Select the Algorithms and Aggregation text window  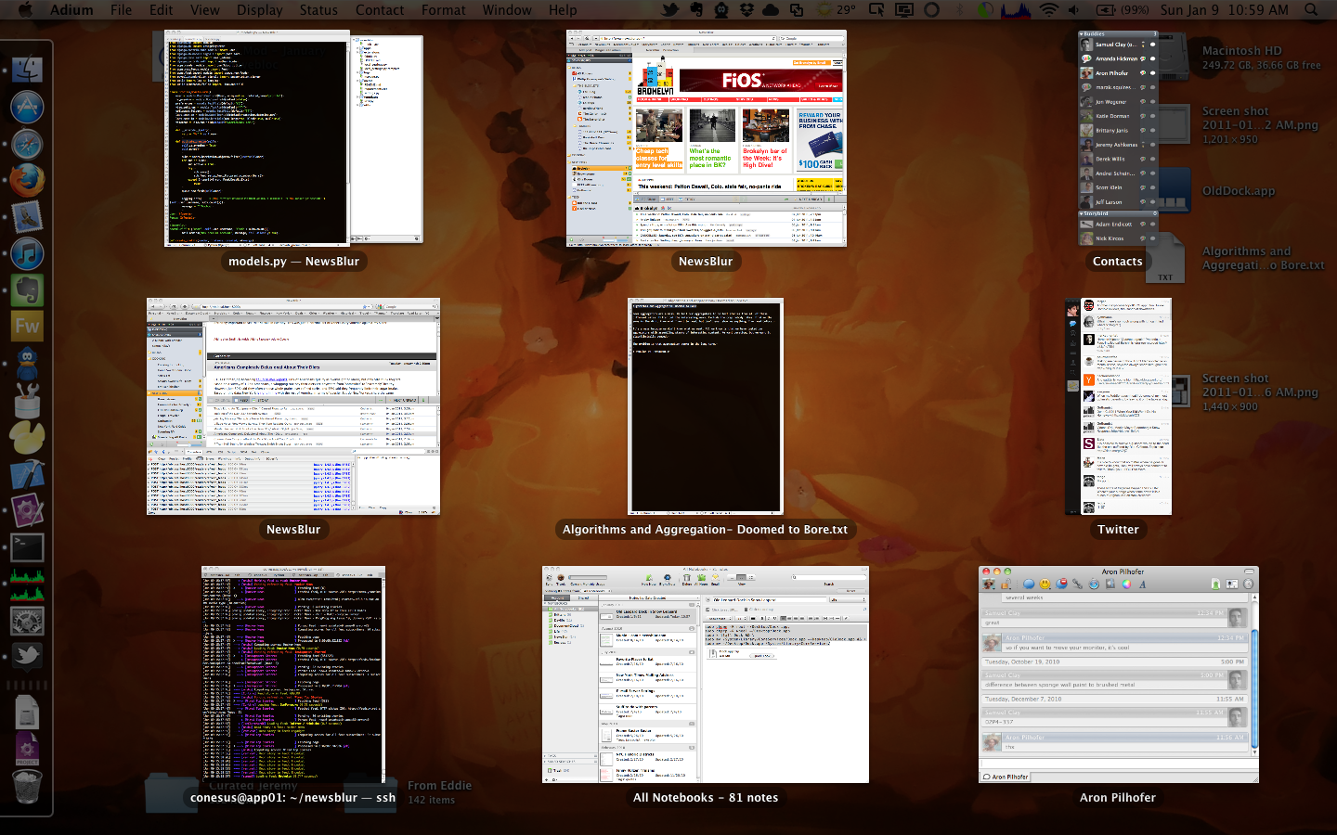point(706,406)
